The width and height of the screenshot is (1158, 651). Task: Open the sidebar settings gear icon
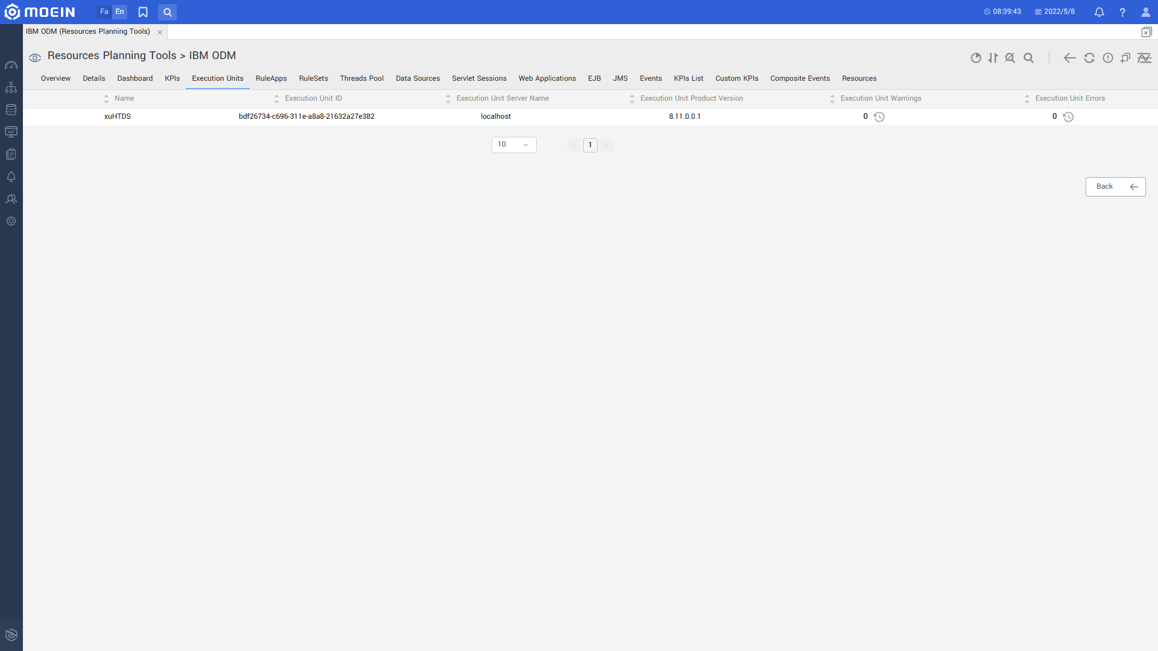(11, 221)
